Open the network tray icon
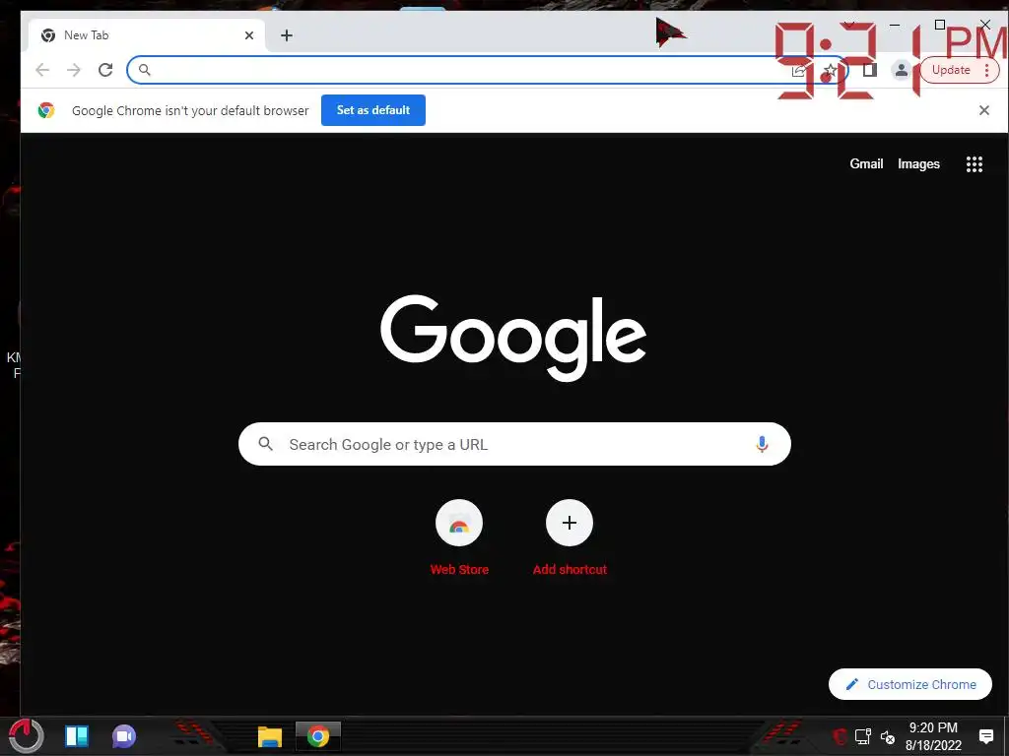The height and width of the screenshot is (756, 1009). pos(863,736)
